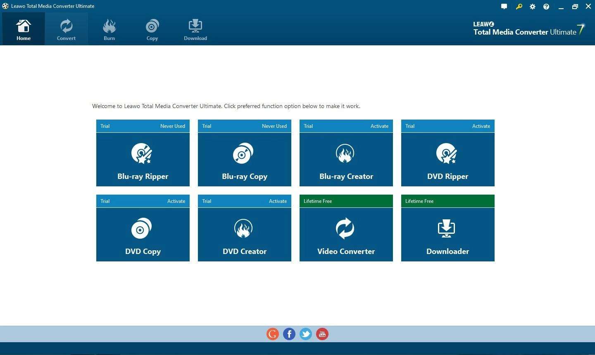Click Trial label on Blu-ray Ripper tile
This screenshot has height=355, width=595.
coord(105,126)
